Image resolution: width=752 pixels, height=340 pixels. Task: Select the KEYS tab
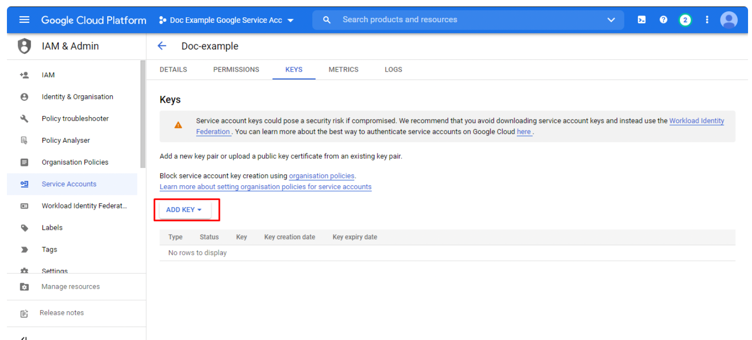(294, 70)
